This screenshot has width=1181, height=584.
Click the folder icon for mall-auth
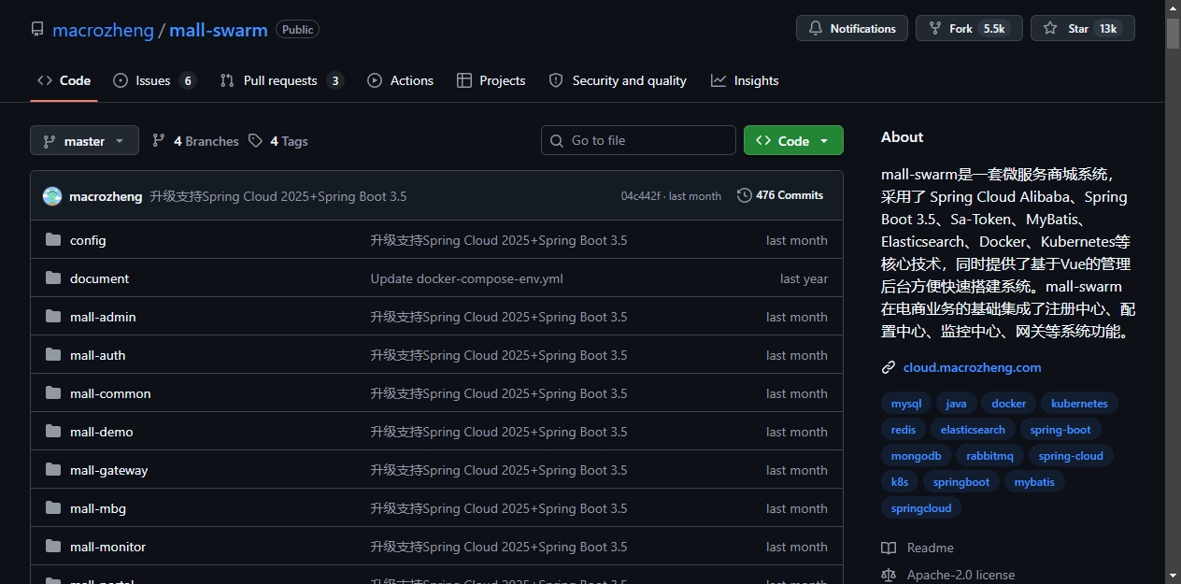(53, 355)
